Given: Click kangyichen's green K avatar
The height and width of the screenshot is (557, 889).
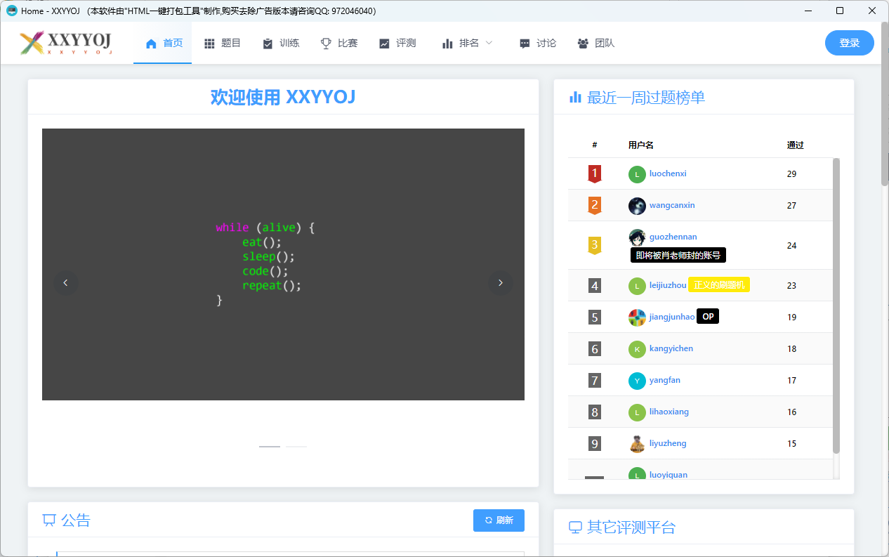Looking at the screenshot, I should tap(637, 349).
